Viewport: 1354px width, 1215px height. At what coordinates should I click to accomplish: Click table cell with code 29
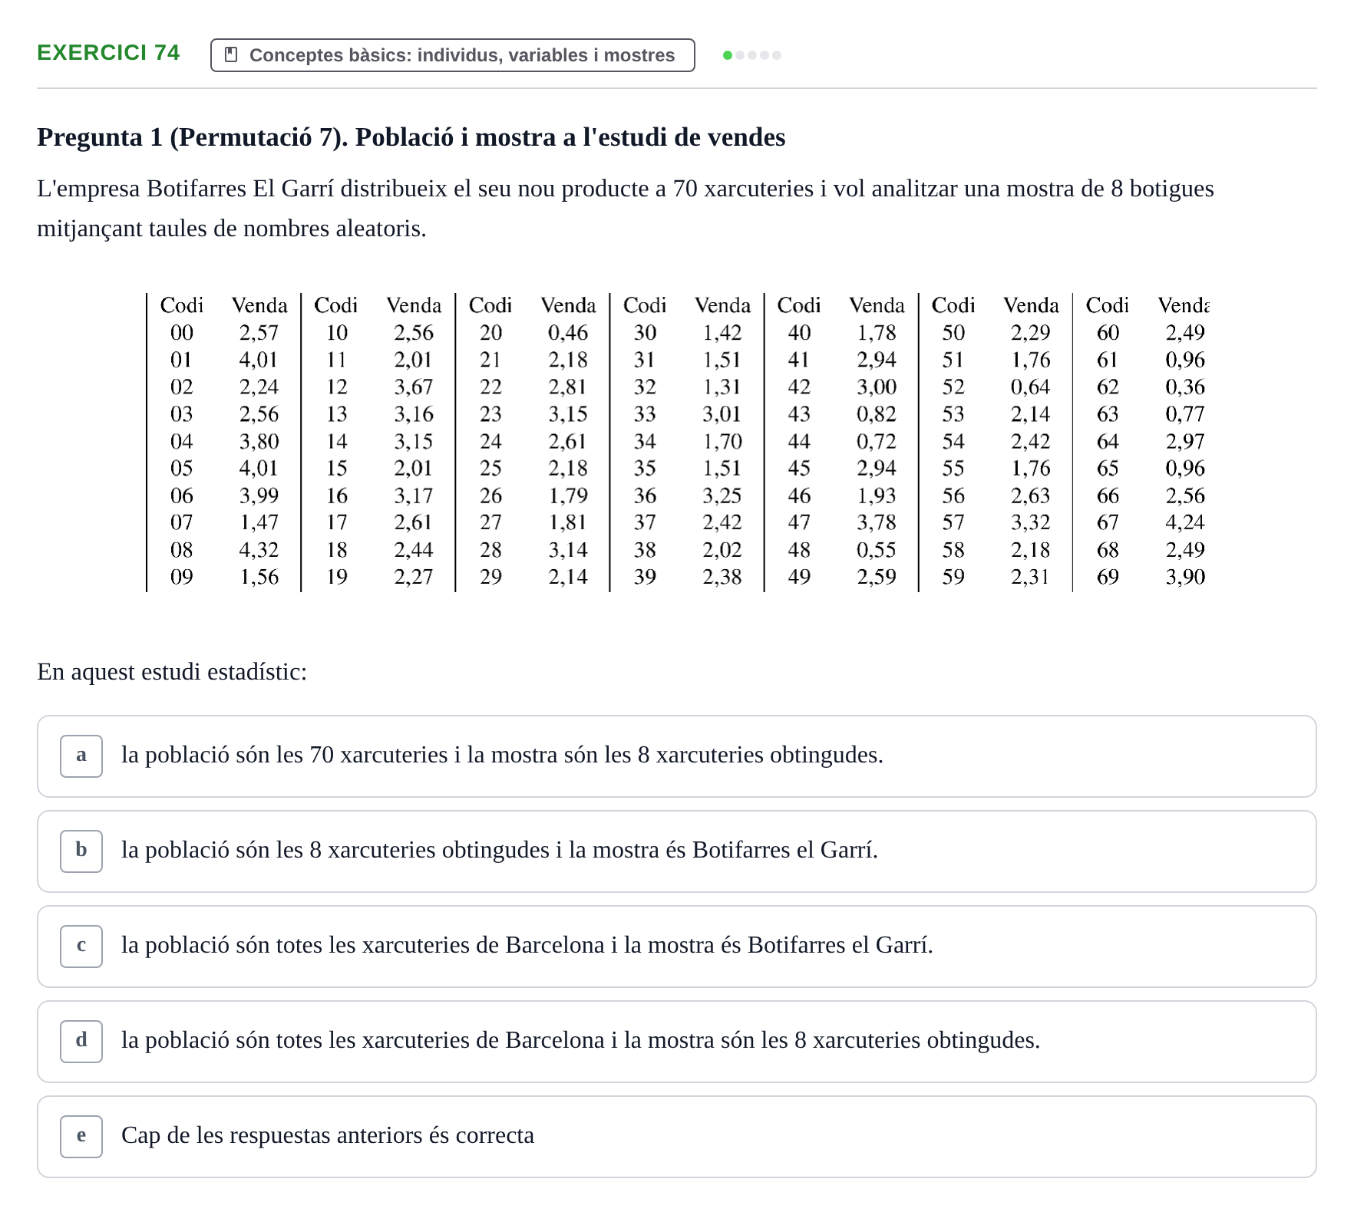491,577
